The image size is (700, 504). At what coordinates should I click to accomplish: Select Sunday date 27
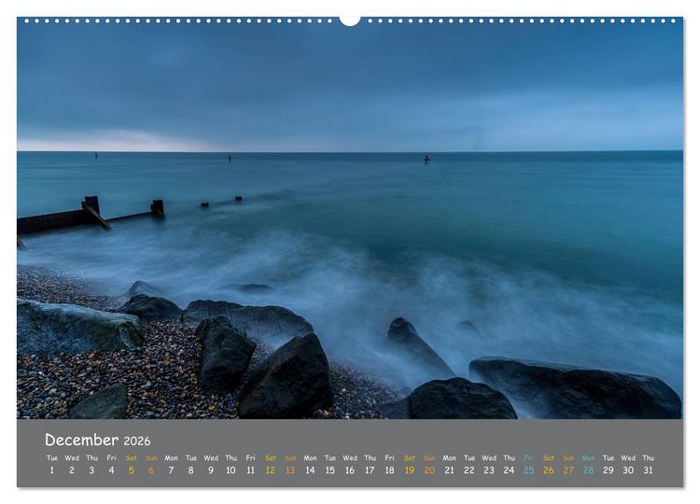[568, 470]
